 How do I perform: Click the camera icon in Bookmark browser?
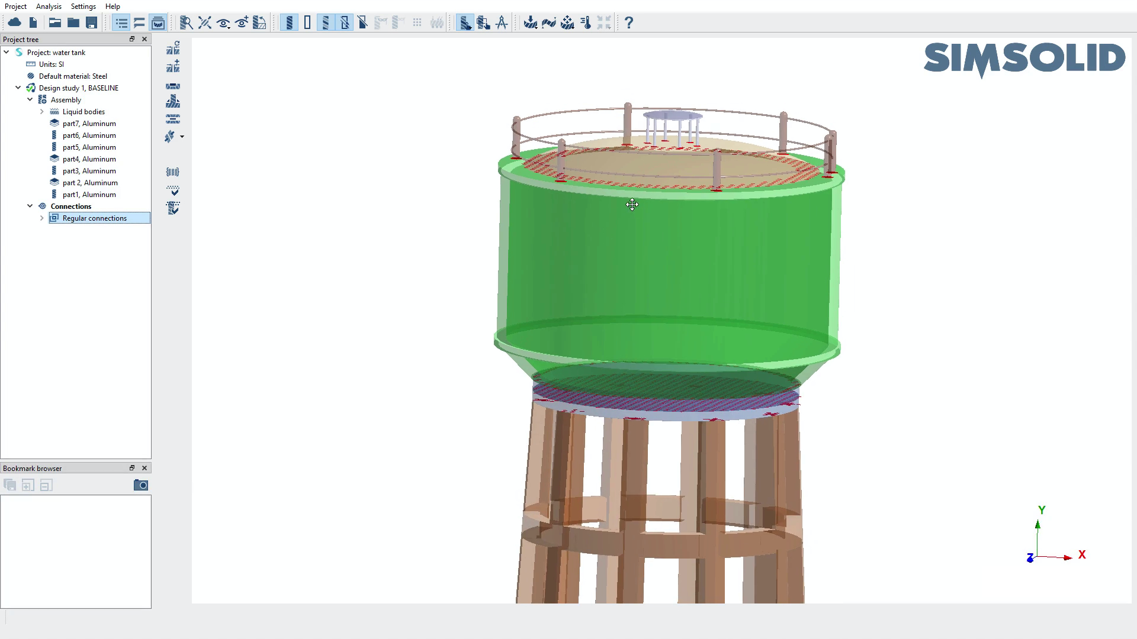tap(141, 485)
